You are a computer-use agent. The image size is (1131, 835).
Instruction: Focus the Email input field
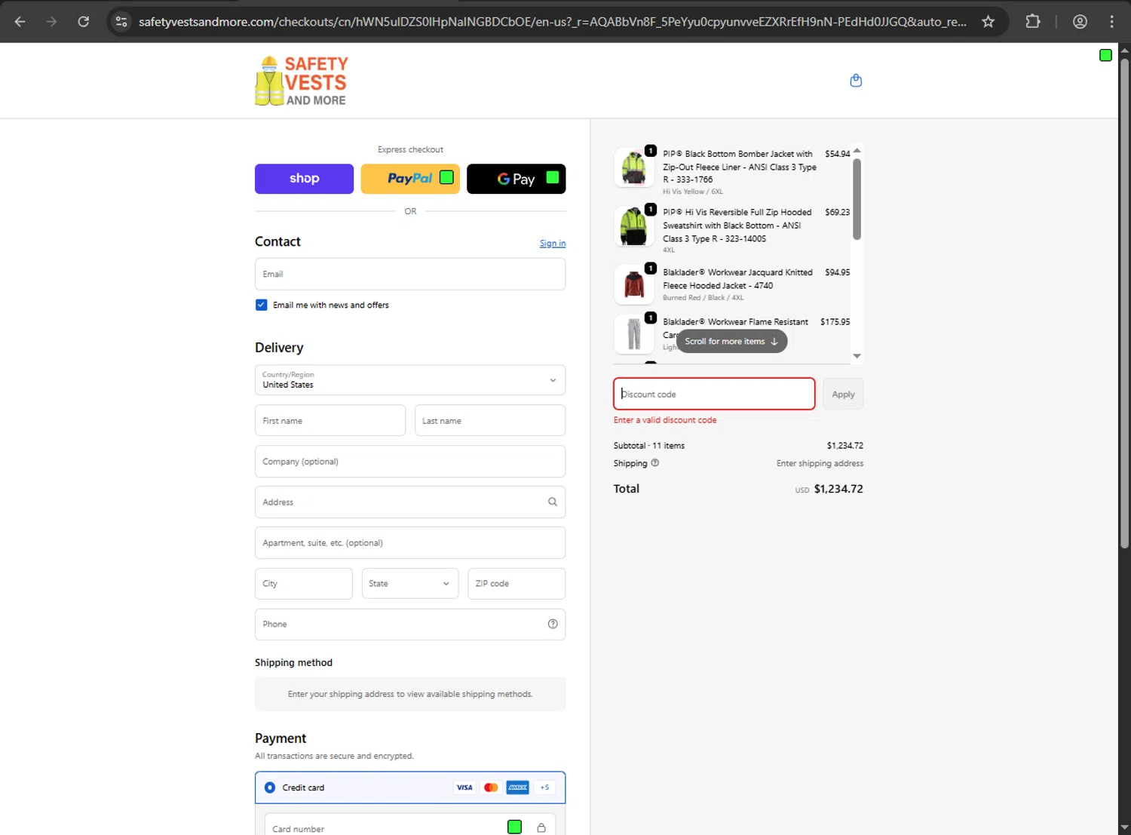[x=410, y=274]
